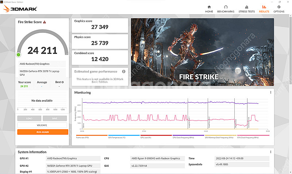The height and width of the screenshot is (174, 292).
Task: Click the VALIDATE button
Action: point(42,125)
